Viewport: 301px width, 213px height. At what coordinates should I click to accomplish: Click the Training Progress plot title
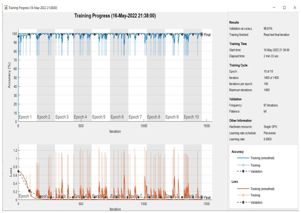[x=115, y=15]
